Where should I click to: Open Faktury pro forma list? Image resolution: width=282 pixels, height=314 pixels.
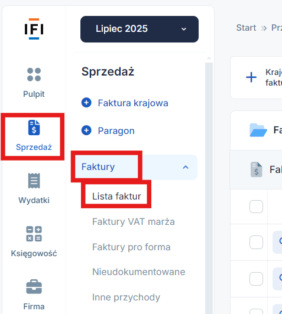pyautogui.click(x=131, y=247)
